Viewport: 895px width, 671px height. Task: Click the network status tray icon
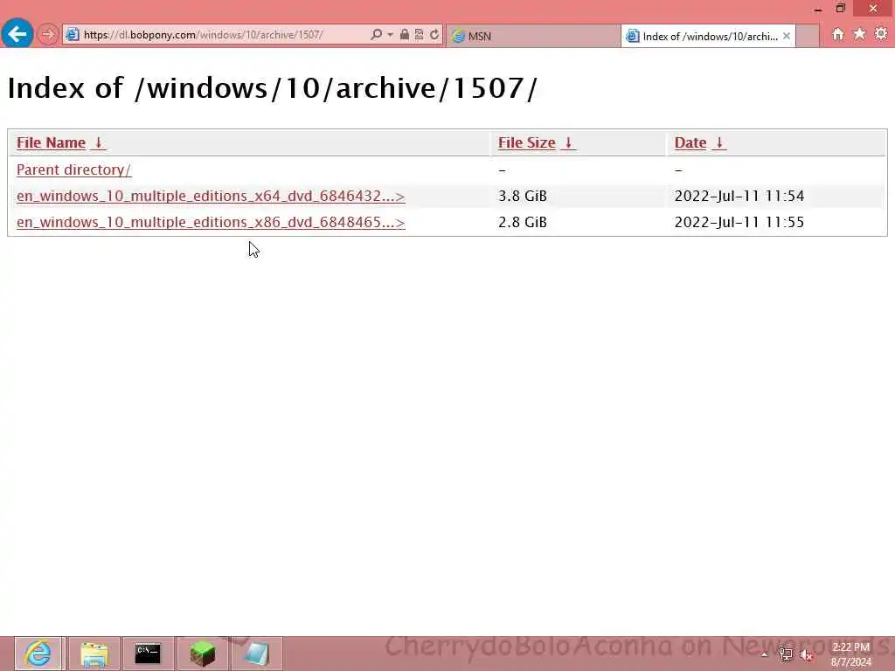[x=786, y=654]
